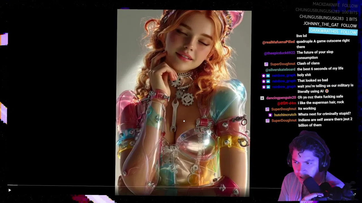The width and height of the screenshot is (362, 203).
Task: Click the emoji after 'literally using AI'
Action: 327,91
